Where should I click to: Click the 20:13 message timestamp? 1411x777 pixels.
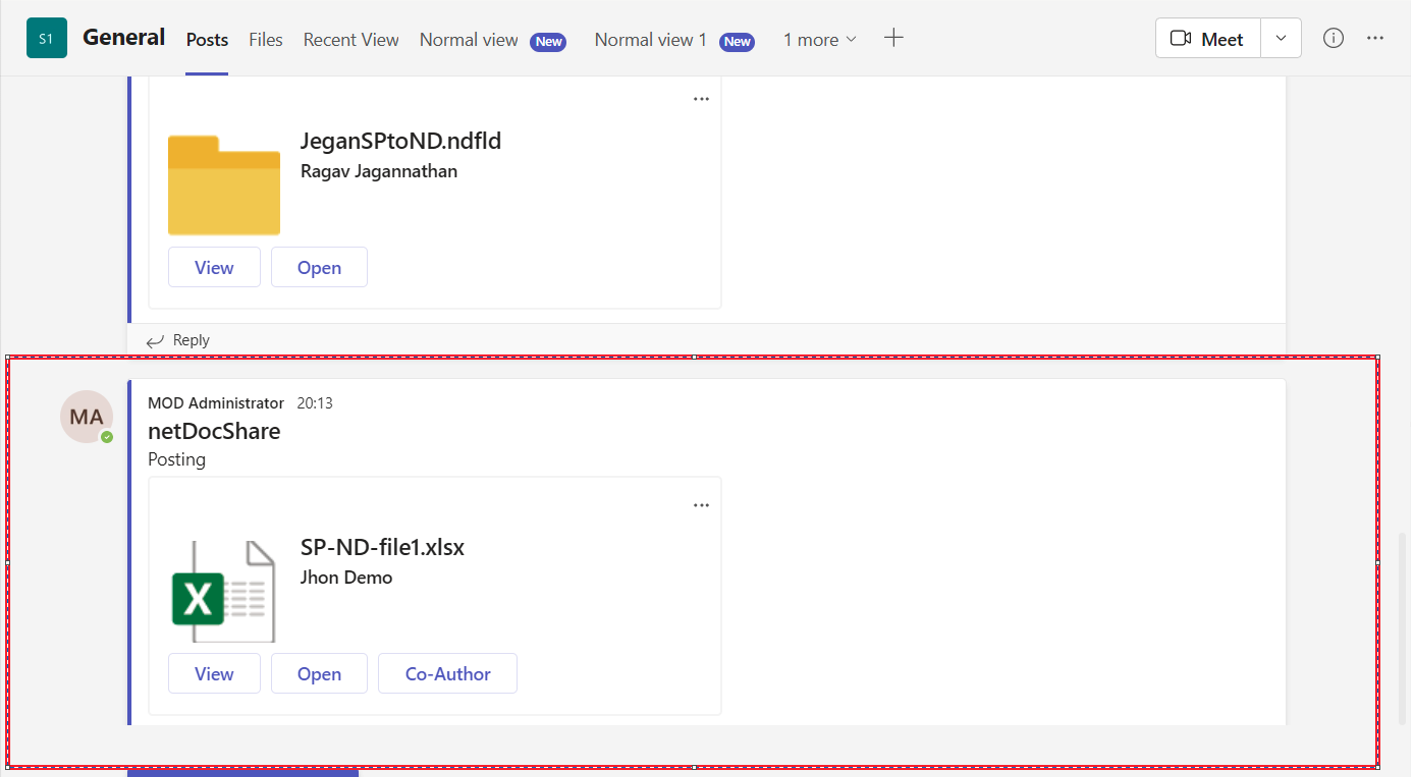(315, 403)
